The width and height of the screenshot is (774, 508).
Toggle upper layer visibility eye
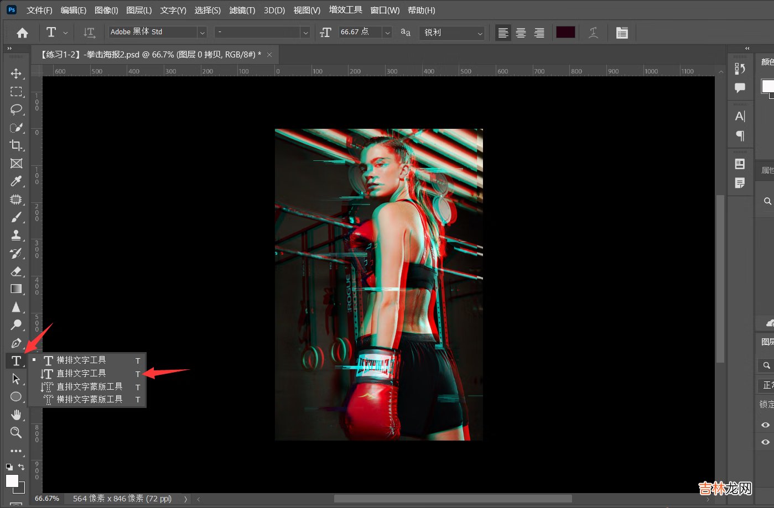(765, 425)
